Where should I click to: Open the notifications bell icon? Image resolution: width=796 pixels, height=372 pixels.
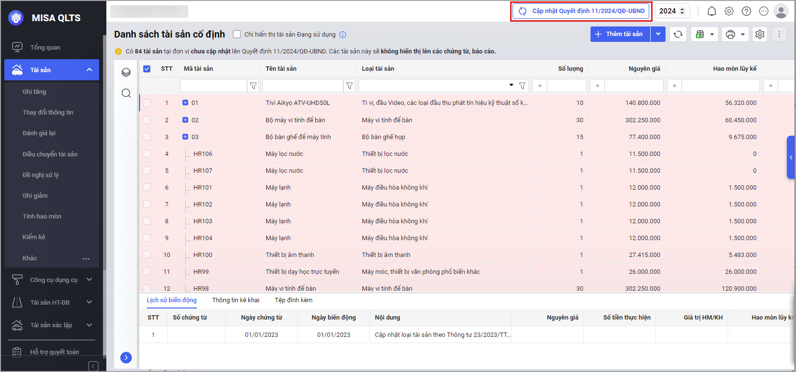[x=712, y=11]
